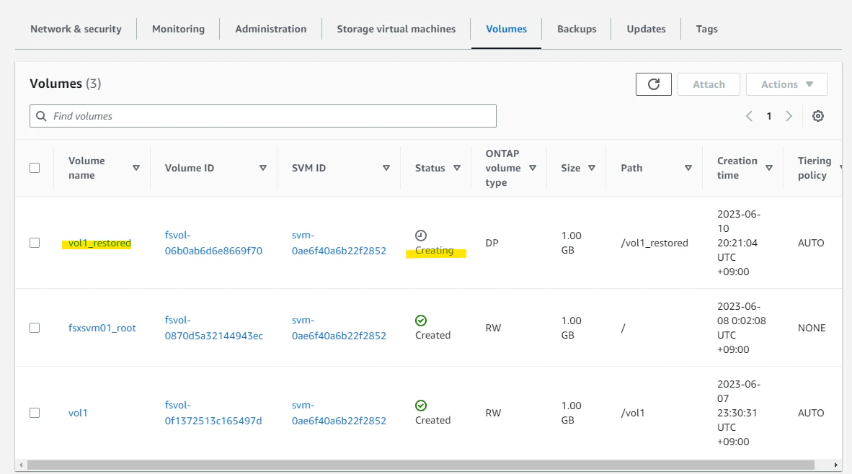The height and width of the screenshot is (474, 852).
Task: Switch to Backups tab
Action: 577,29
